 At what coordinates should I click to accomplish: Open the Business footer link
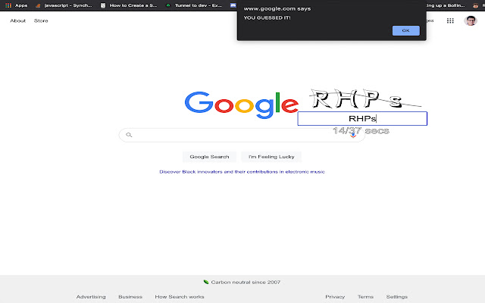[130, 296]
